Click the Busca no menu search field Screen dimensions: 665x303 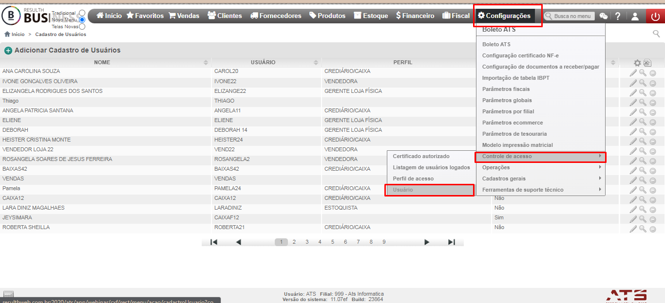(x=569, y=16)
